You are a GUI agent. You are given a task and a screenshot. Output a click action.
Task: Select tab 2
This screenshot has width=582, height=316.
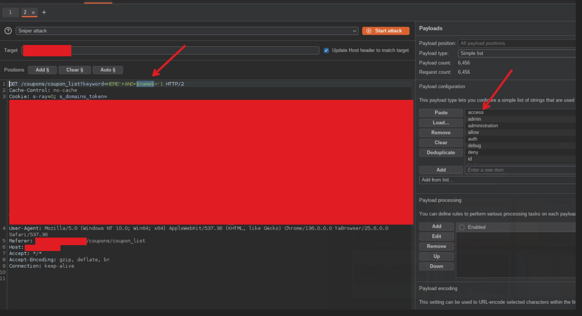pyautogui.click(x=25, y=12)
